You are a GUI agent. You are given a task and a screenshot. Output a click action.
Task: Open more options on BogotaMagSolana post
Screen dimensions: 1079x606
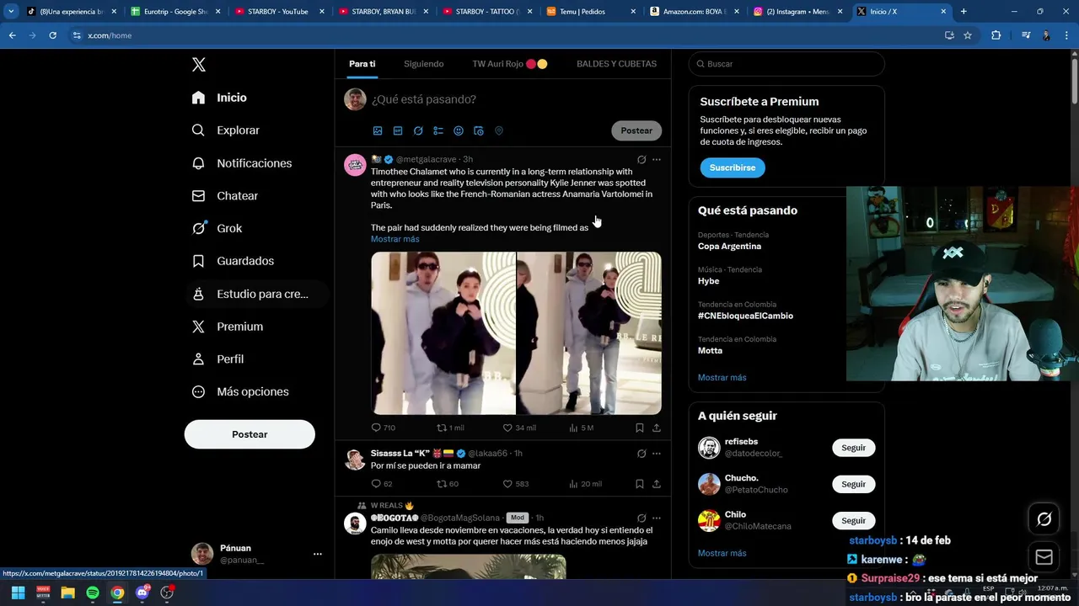[657, 518]
